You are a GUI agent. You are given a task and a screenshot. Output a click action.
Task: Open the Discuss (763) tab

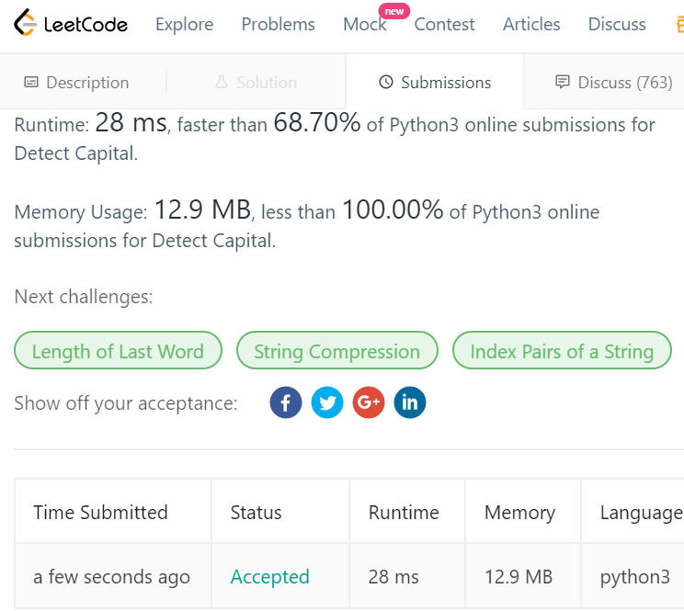point(614,82)
